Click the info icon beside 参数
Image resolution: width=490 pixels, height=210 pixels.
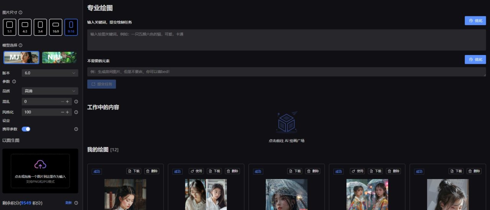[x=14, y=81]
